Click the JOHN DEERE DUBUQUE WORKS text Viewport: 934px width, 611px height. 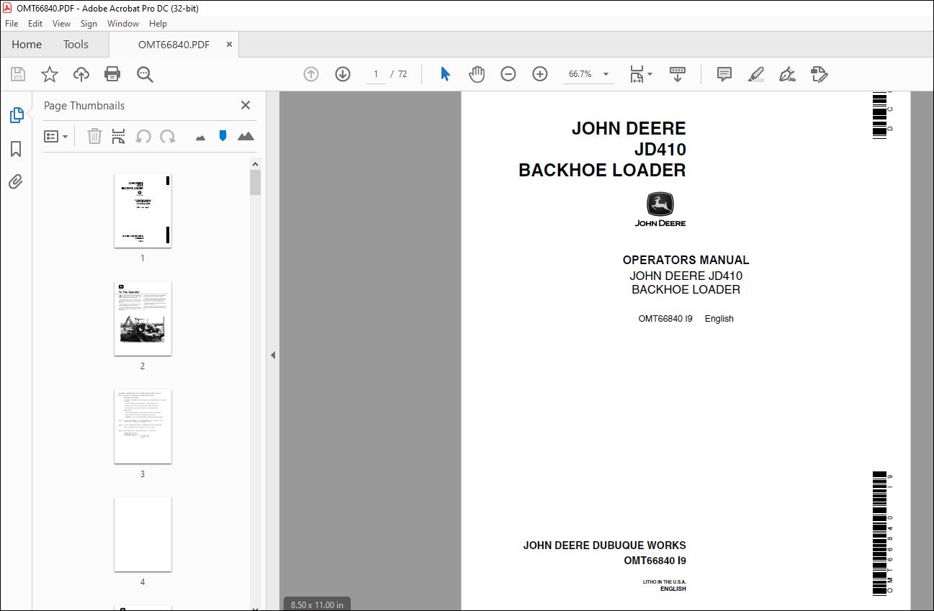point(604,546)
